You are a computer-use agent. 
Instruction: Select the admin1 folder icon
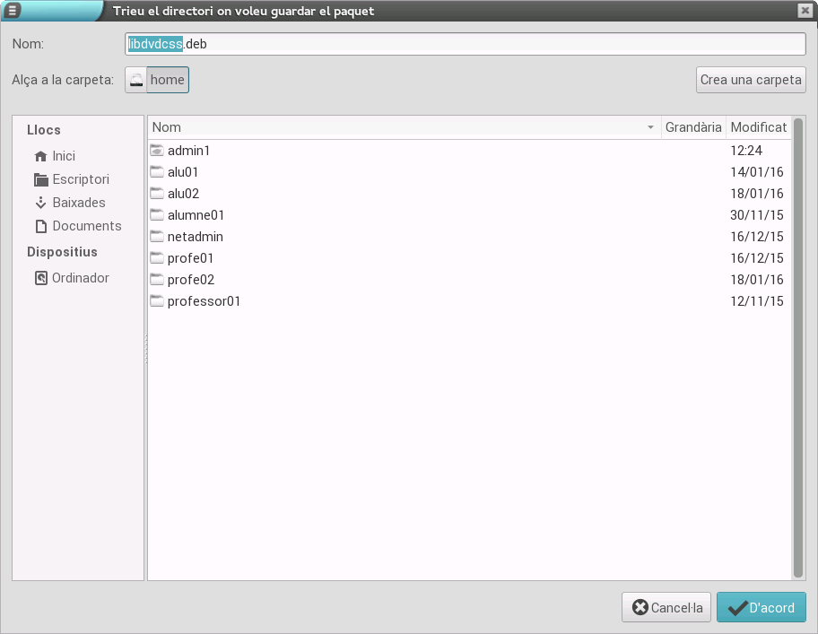click(x=157, y=151)
